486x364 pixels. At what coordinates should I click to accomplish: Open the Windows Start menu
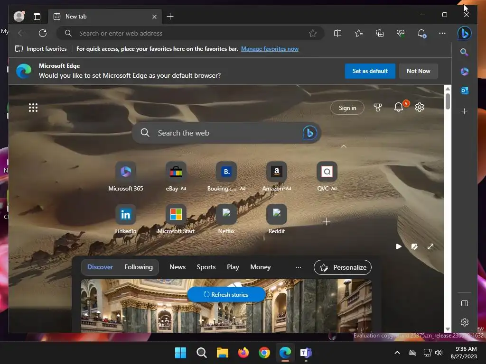[180, 353]
